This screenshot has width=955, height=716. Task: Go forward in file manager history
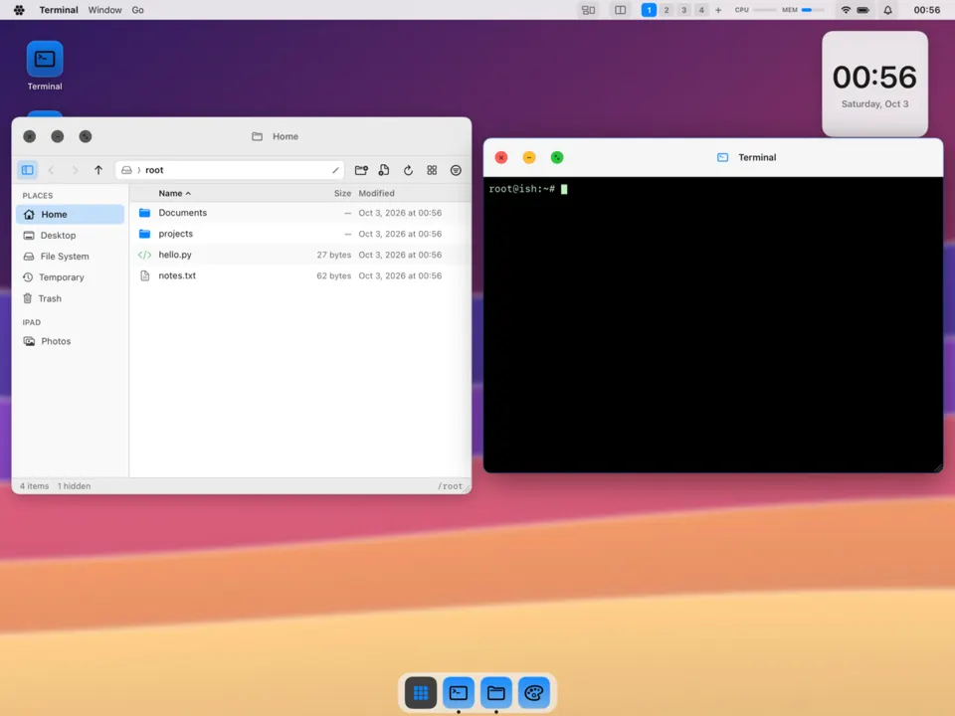pyautogui.click(x=75, y=170)
